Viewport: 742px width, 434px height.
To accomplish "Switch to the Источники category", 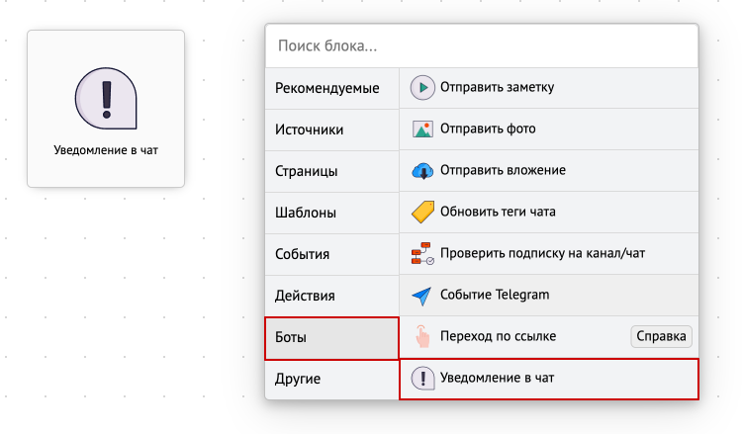I will pyautogui.click(x=331, y=130).
